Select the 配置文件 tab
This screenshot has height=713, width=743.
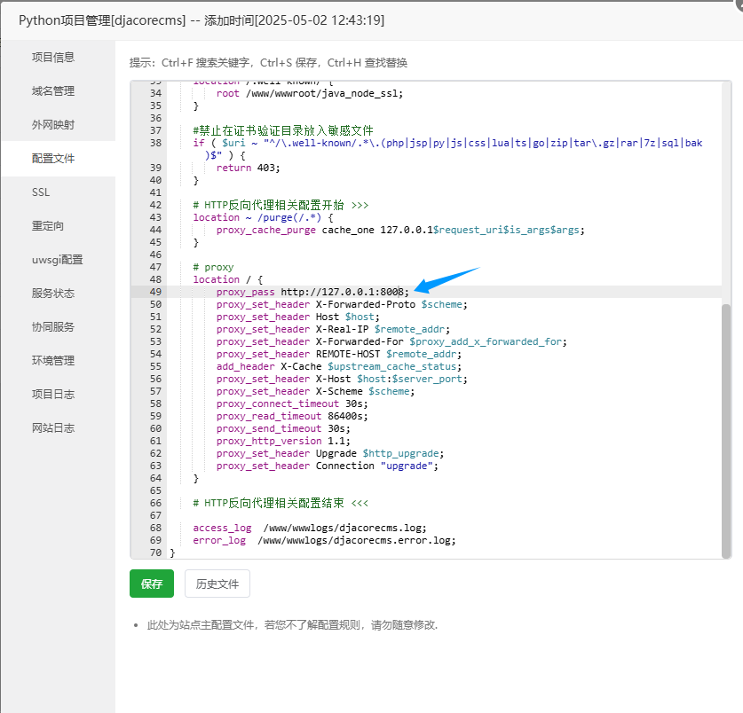53,159
